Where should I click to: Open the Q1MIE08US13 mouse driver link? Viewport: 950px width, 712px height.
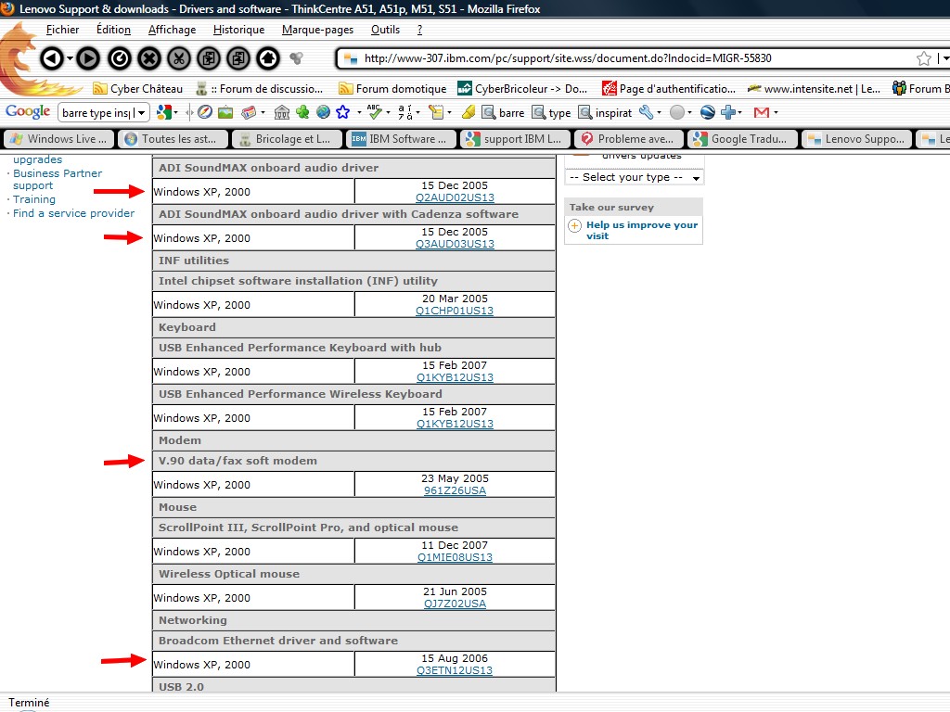click(x=455, y=557)
